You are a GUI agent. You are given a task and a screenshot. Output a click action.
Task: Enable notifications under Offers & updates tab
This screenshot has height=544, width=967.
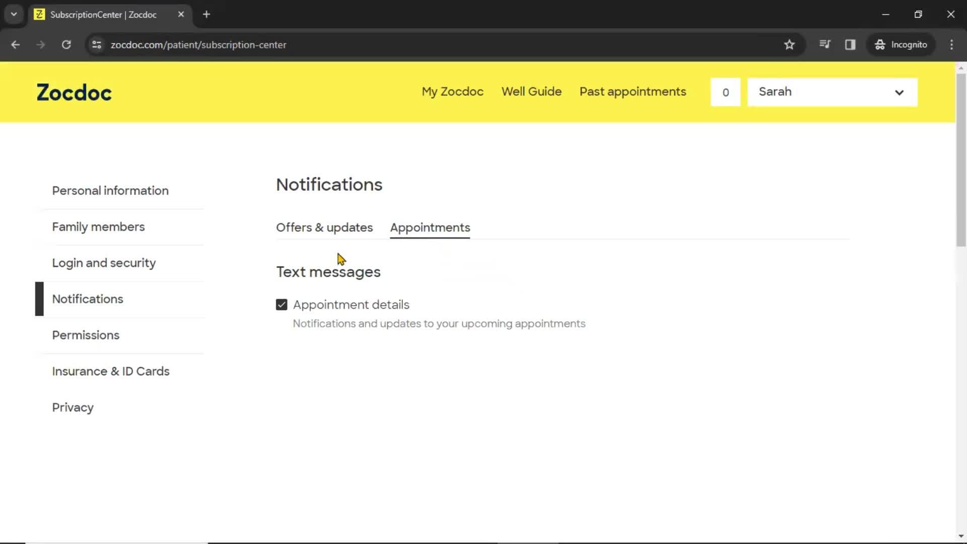(x=324, y=227)
